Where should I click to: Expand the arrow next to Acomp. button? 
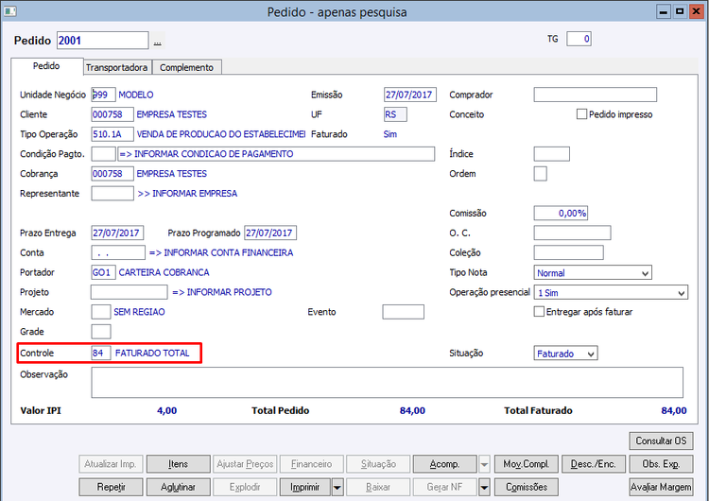pos(484,464)
